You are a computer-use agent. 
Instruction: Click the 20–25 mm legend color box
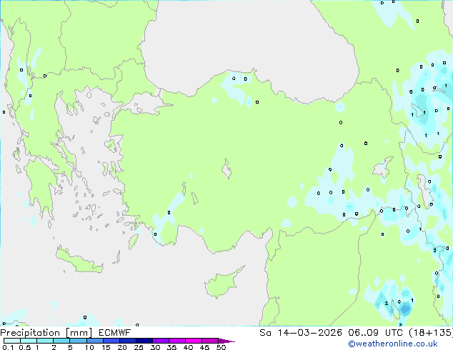(128, 341)
